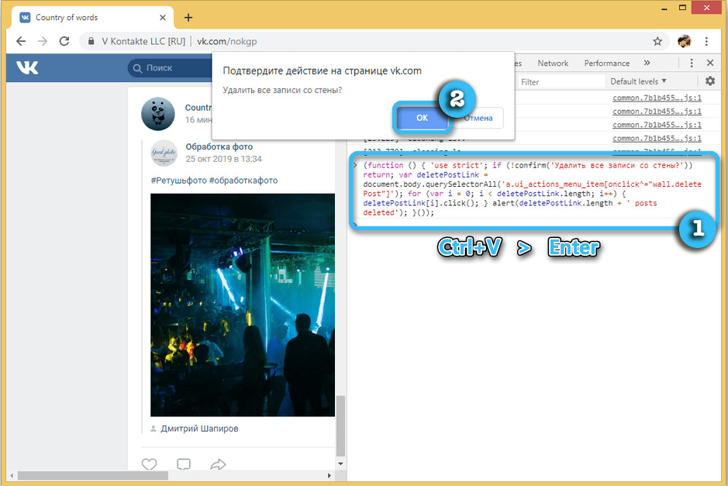Open DevTools settings gear icon
Image resolution: width=728 pixels, height=486 pixels.
click(x=710, y=81)
